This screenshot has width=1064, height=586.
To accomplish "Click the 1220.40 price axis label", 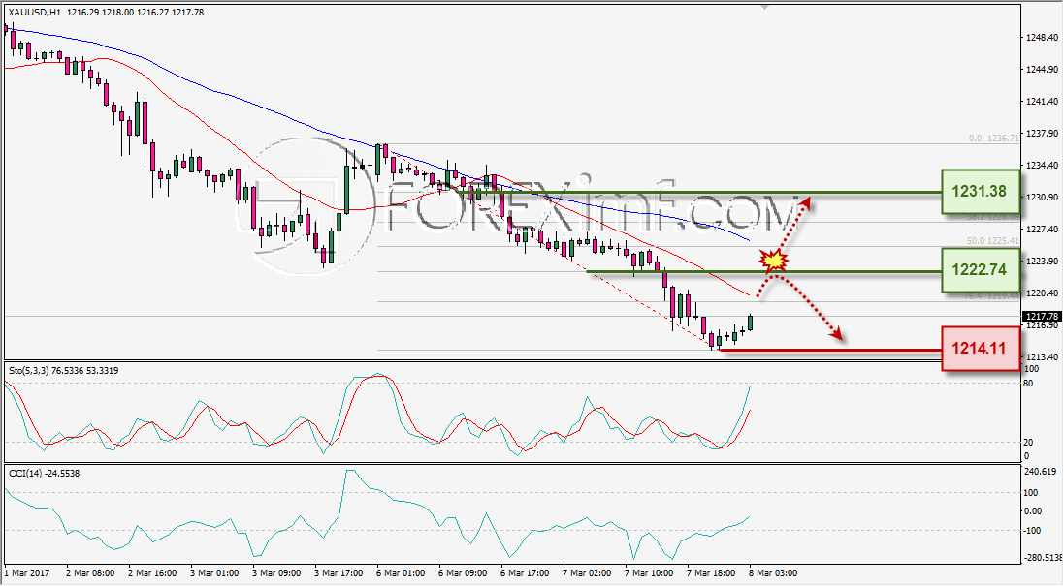I will point(1043,293).
